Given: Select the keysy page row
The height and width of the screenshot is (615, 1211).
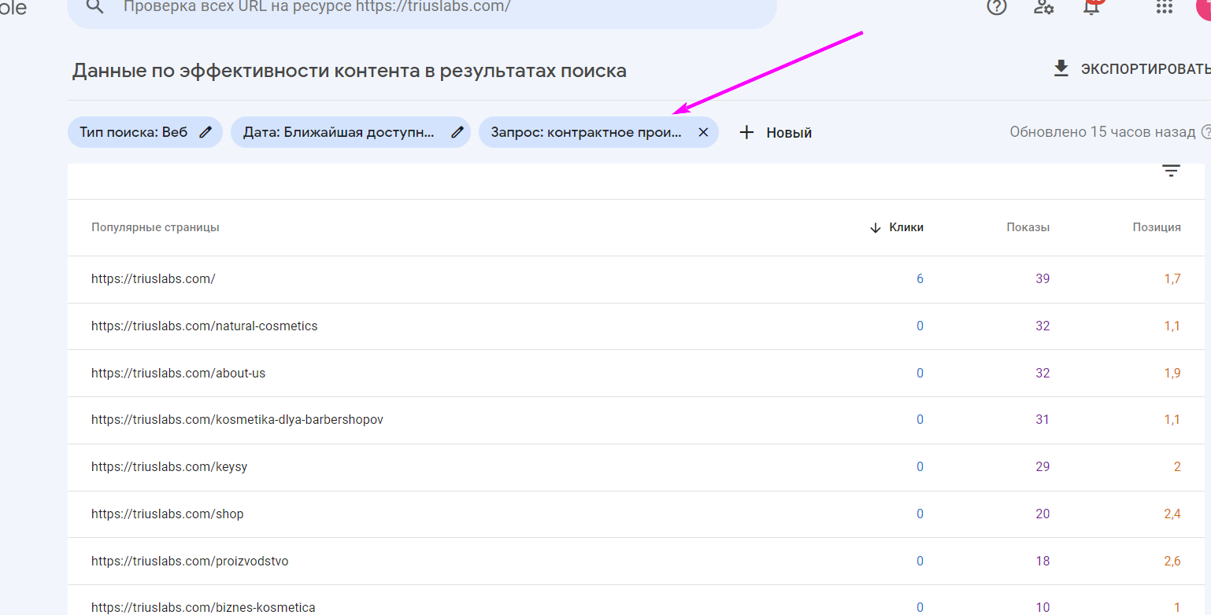Looking at the screenshot, I should coord(636,467).
